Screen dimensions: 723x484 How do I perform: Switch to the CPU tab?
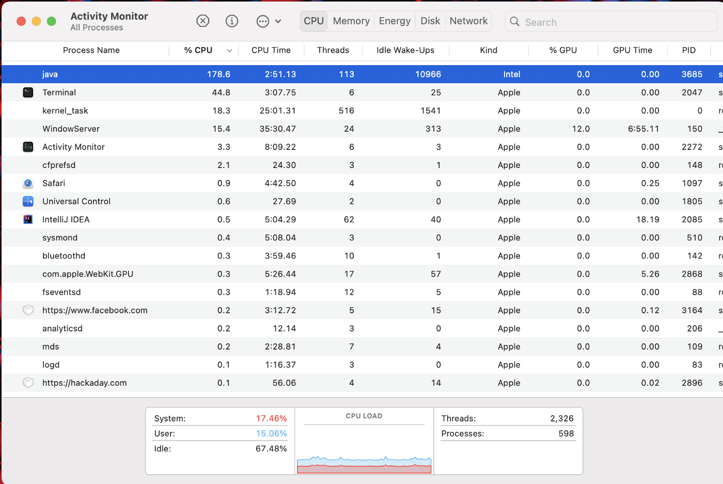[314, 21]
